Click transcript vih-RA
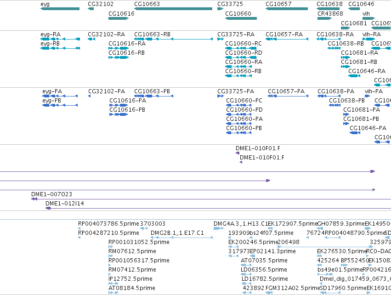Screen dimensions: 391x295 pos(368,39)
